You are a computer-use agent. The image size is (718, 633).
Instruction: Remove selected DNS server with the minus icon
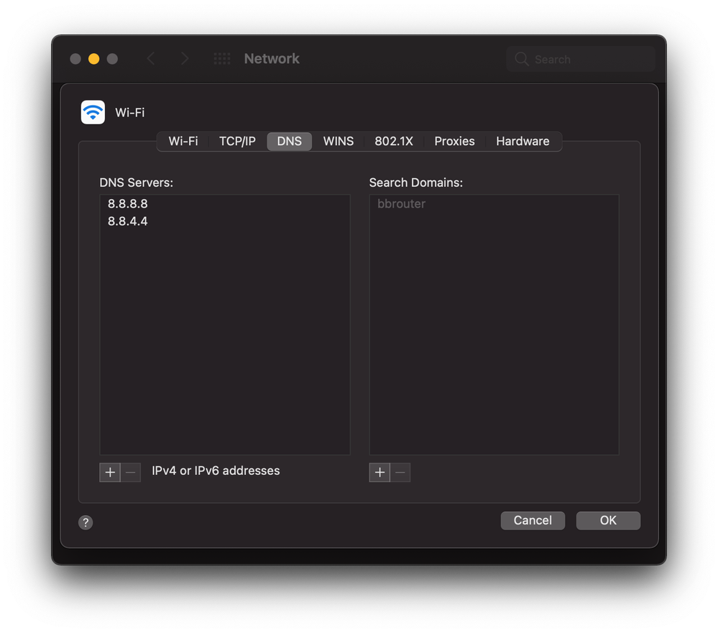tap(130, 472)
